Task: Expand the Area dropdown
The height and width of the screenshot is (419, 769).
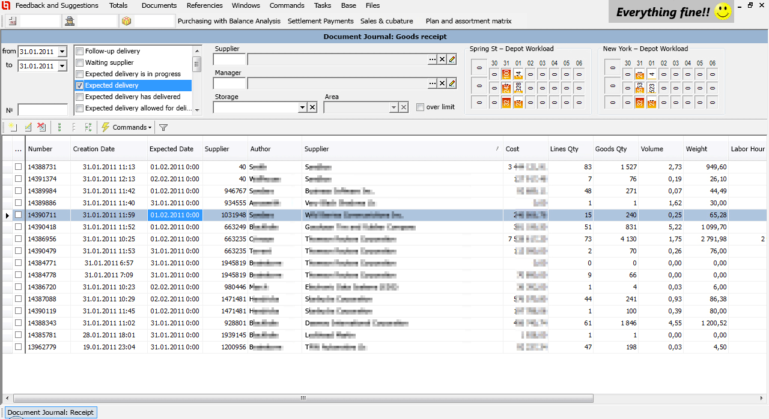Action: point(394,107)
